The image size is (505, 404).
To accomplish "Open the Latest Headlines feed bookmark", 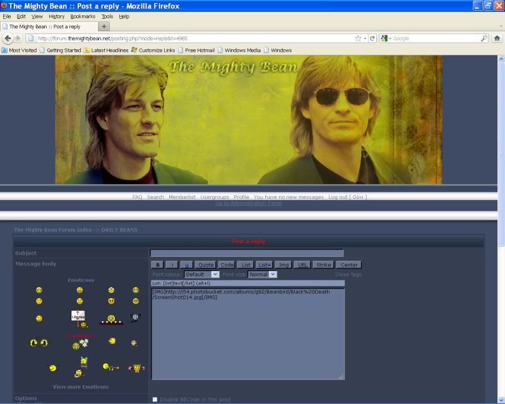I will pyautogui.click(x=106, y=50).
